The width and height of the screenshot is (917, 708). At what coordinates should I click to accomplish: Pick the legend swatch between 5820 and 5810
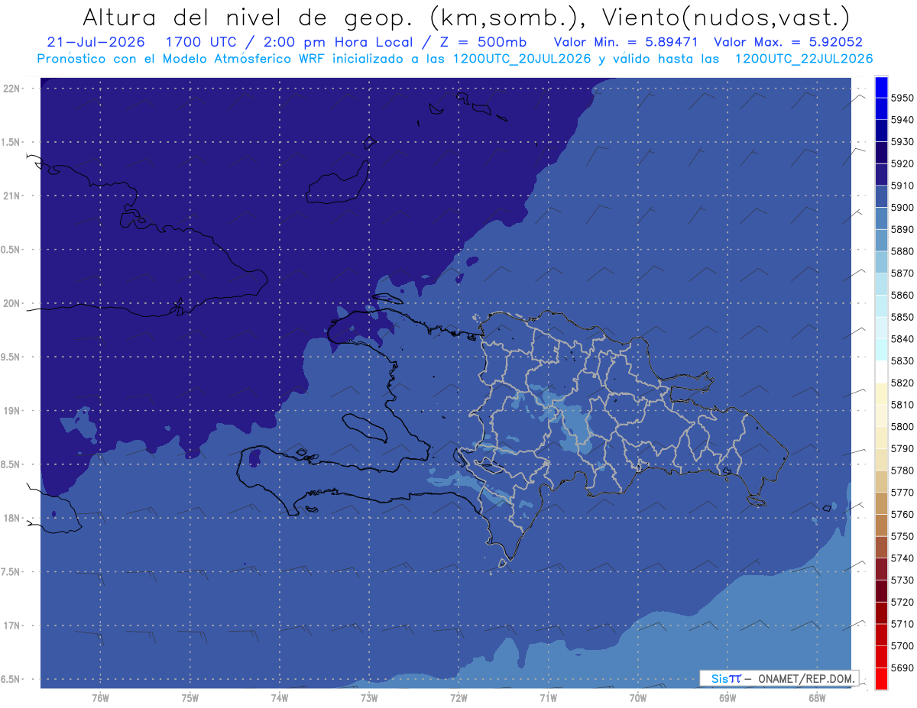tap(881, 394)
